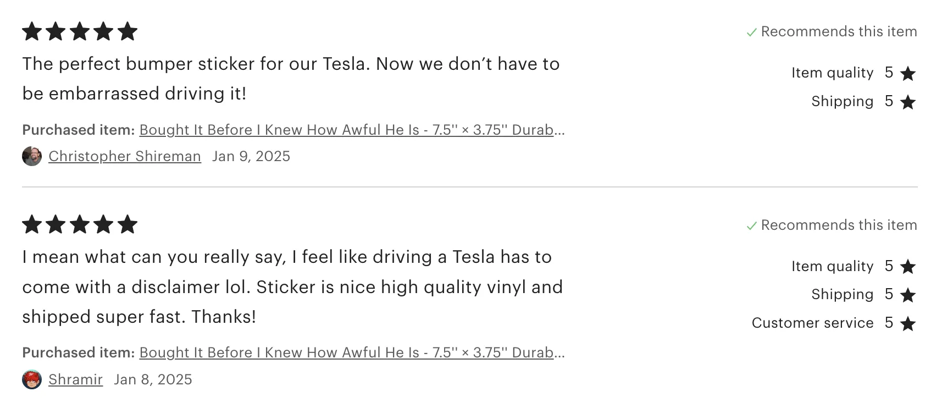Click Shramir's red-haired profile avatar
This screenshot has width=942, height=408.
(32, 379)
